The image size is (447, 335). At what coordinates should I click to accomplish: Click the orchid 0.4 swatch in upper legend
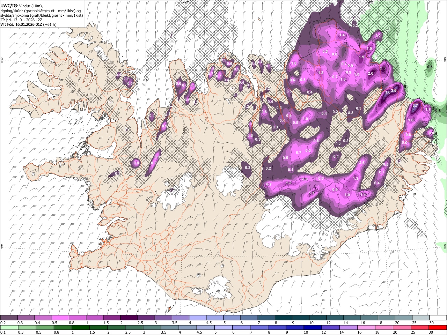(x=43, y=318)
